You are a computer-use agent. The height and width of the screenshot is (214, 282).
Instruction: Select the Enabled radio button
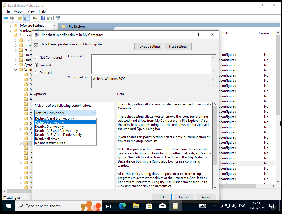click(x=37, y=65)
